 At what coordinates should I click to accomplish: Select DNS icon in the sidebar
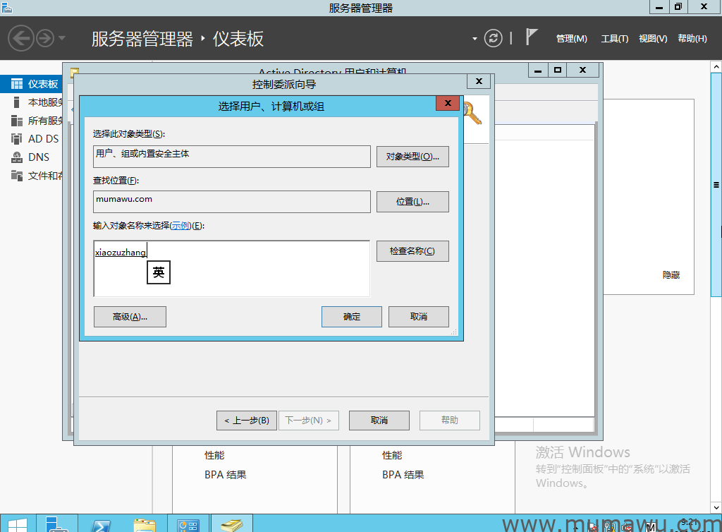(x=17, y=157)
